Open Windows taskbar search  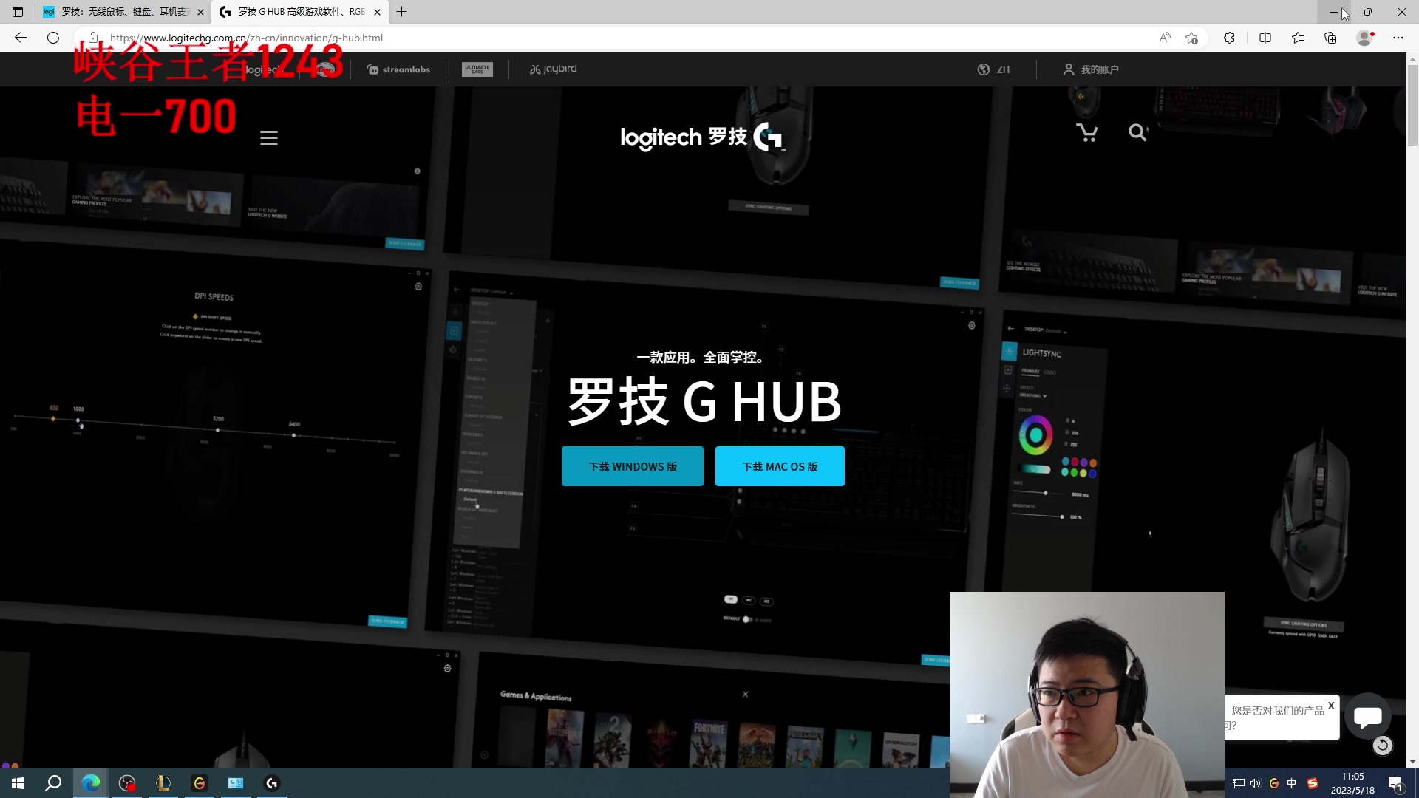pyautogui.click(x=53, y=783)
